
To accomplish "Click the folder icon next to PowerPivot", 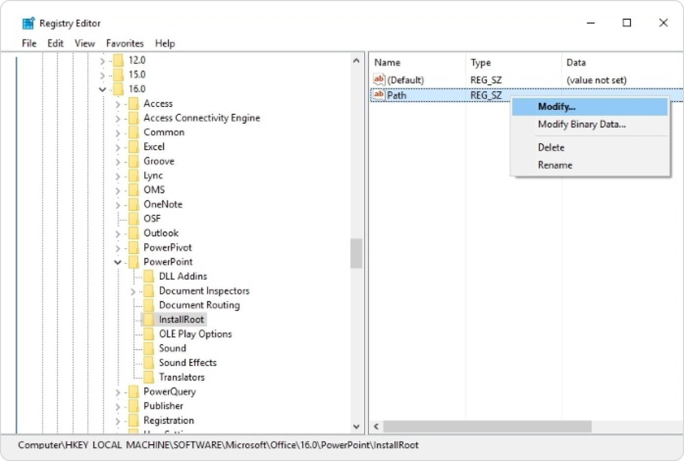I will pos(133,247).
